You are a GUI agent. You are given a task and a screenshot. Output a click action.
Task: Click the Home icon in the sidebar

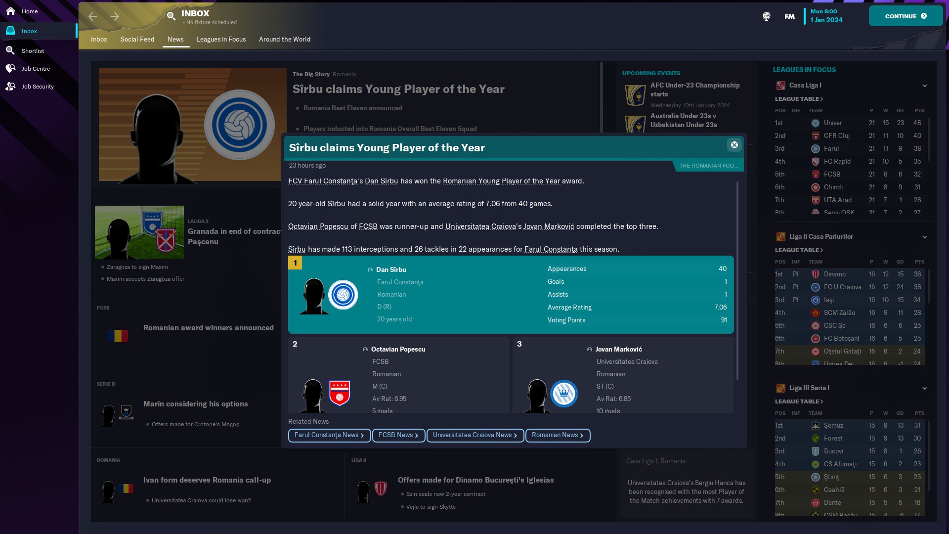click(10, 11)
